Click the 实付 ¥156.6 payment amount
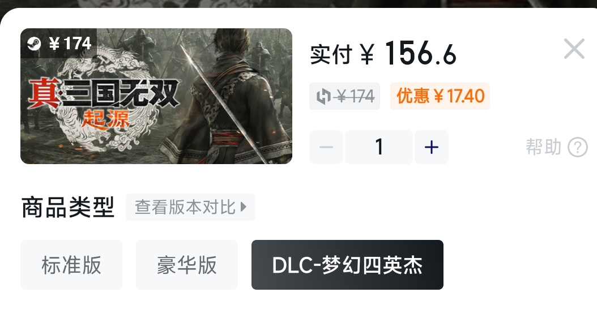This screenshot has width=597, height=318. 383,54
